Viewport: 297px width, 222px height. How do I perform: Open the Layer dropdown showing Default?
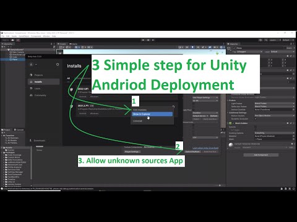283,52
